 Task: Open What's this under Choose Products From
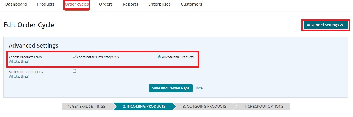tap(19, 61)
